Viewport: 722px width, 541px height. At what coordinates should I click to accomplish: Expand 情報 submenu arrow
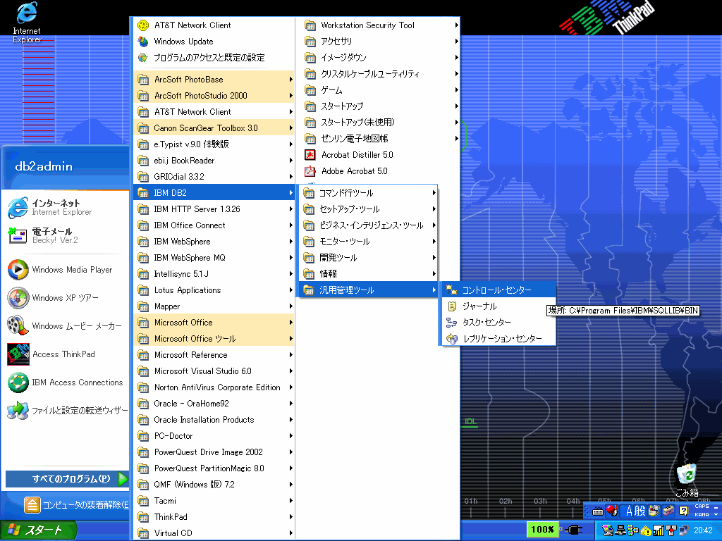click(x=434, y=274)
